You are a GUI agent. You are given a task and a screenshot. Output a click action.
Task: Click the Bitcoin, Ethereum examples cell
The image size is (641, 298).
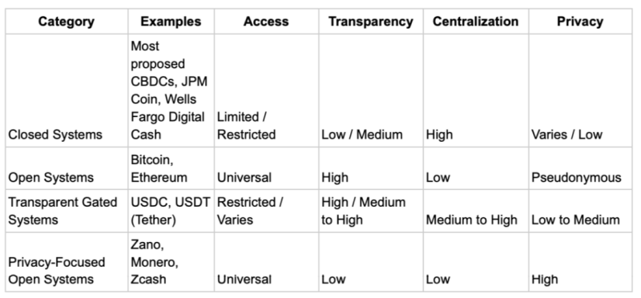tap(171, 168)
